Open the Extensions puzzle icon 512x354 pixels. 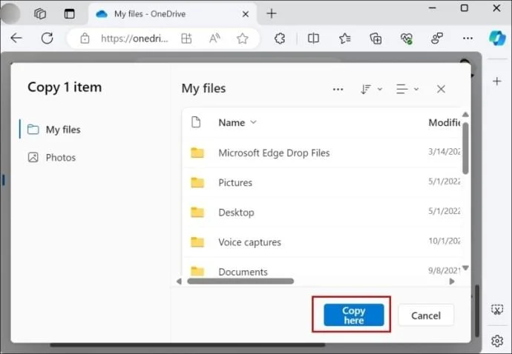pyautogui.click(x=280, y=39)
